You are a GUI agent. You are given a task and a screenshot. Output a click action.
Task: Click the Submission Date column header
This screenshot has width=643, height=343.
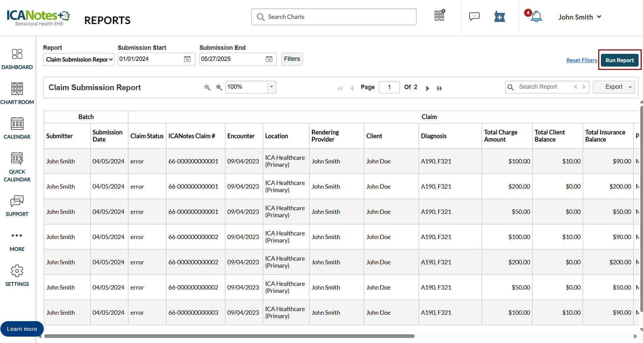[x=109, y=136]
